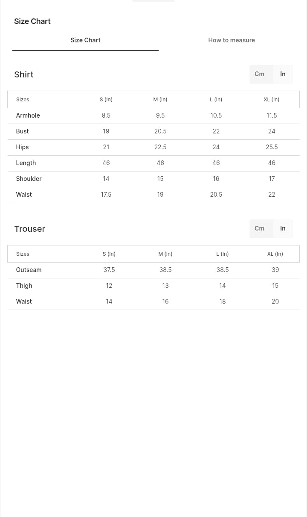The height and width of the screenshot is (517, 307).
Task: Click the Shirt Bust row label
Action: 22,131
